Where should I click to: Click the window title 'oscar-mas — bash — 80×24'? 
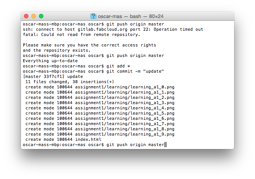click(130, 16)
